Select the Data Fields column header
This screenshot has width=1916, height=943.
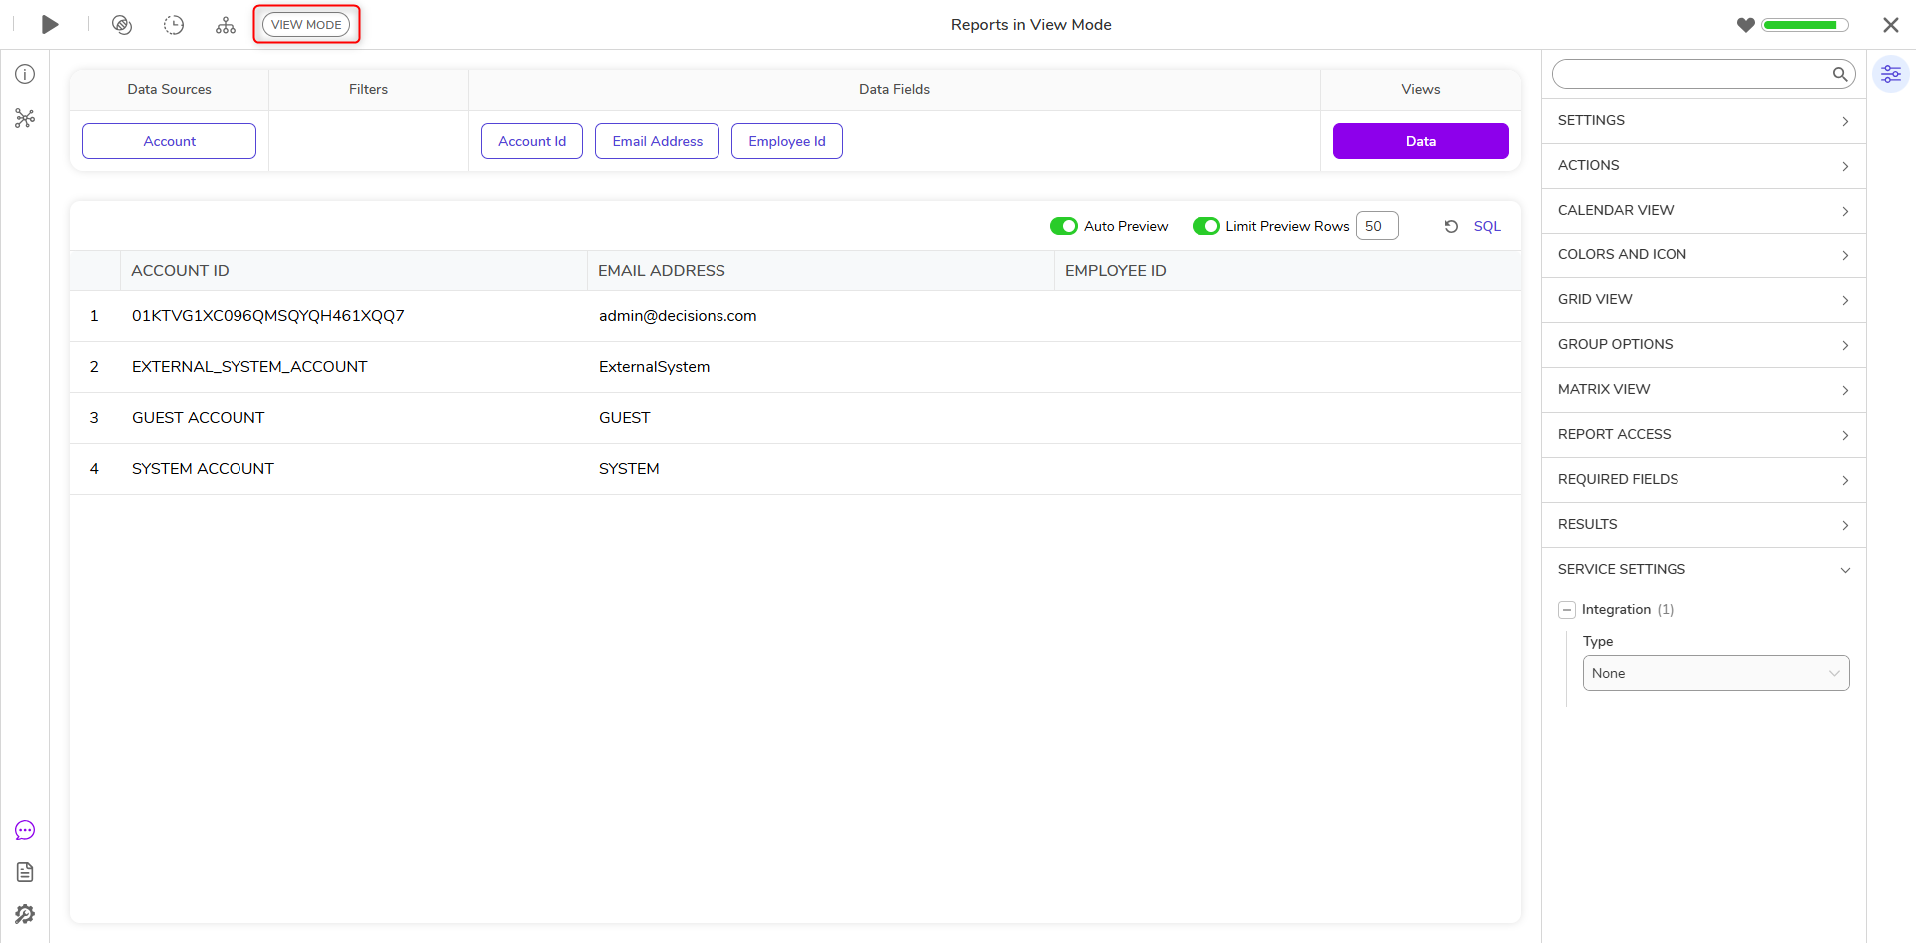894,89
